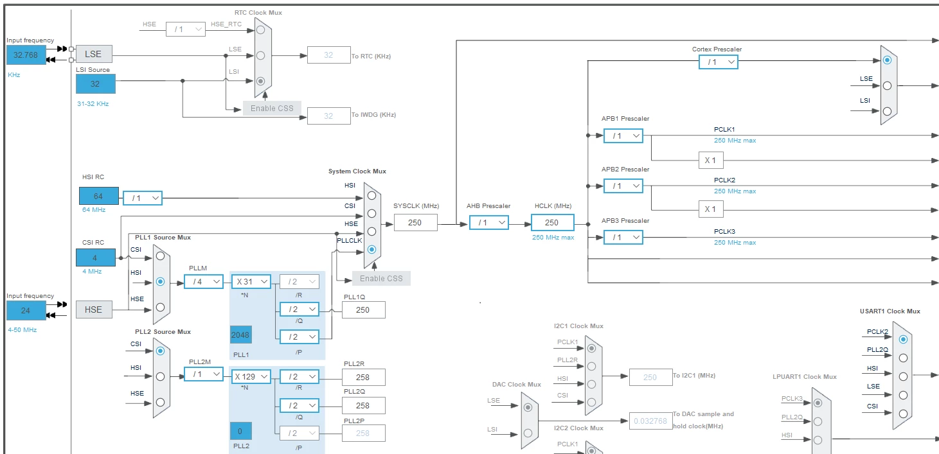Open PLL1 /Q divider dropdown

tap(300, 310)
